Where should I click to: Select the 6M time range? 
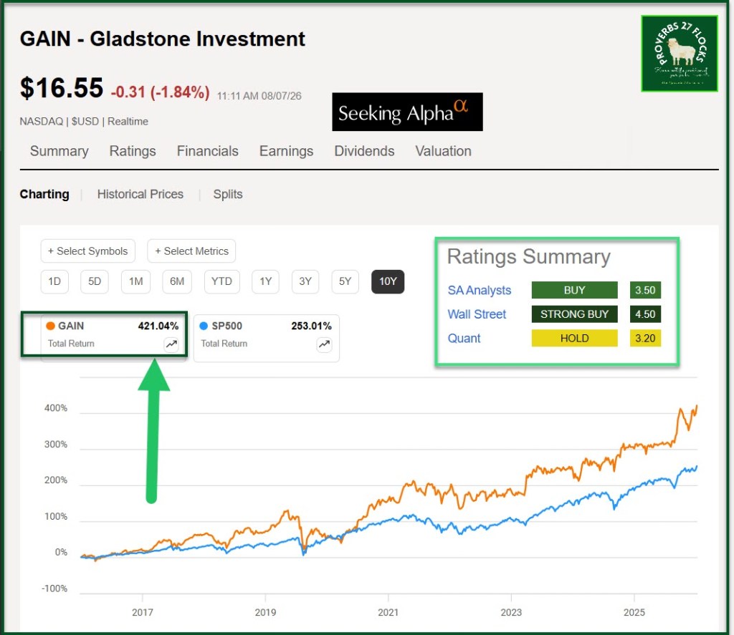(x=177, y=281)
